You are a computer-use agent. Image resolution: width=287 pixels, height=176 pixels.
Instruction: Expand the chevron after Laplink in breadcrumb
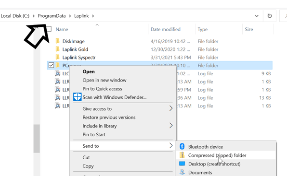(x=93, y=16)
